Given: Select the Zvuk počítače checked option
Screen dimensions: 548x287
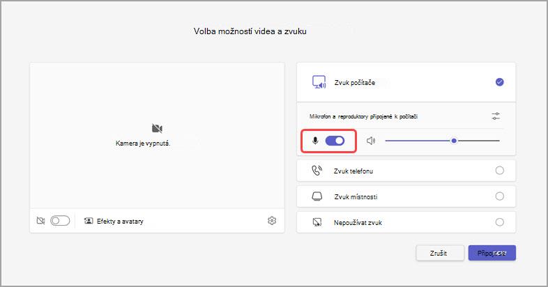Looking at the screenshot, I should coord(499,82).
